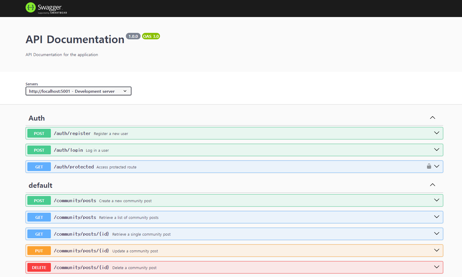Expand the GET /community/posts list row arrow
This screenshot has width=462, height=277.
click(437, 217)
